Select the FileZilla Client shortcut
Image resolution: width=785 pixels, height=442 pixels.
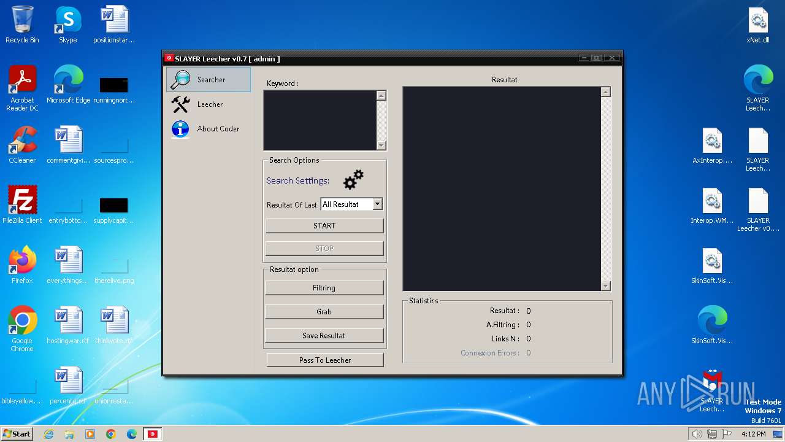tap(22, 205)
